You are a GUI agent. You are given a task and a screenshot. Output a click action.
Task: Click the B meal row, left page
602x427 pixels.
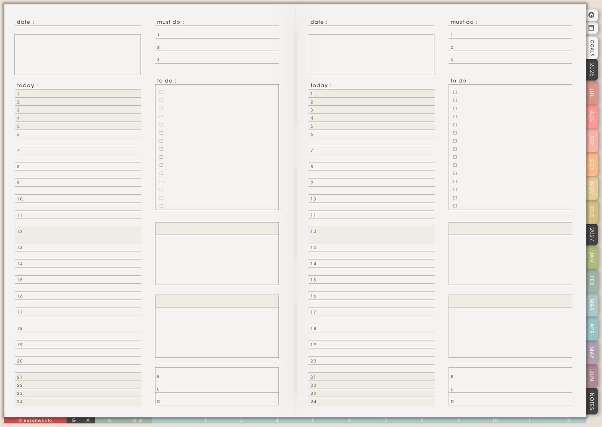tap(217, 374)
